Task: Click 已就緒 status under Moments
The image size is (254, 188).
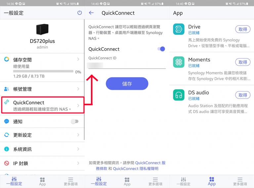Action: click(194, 66)
